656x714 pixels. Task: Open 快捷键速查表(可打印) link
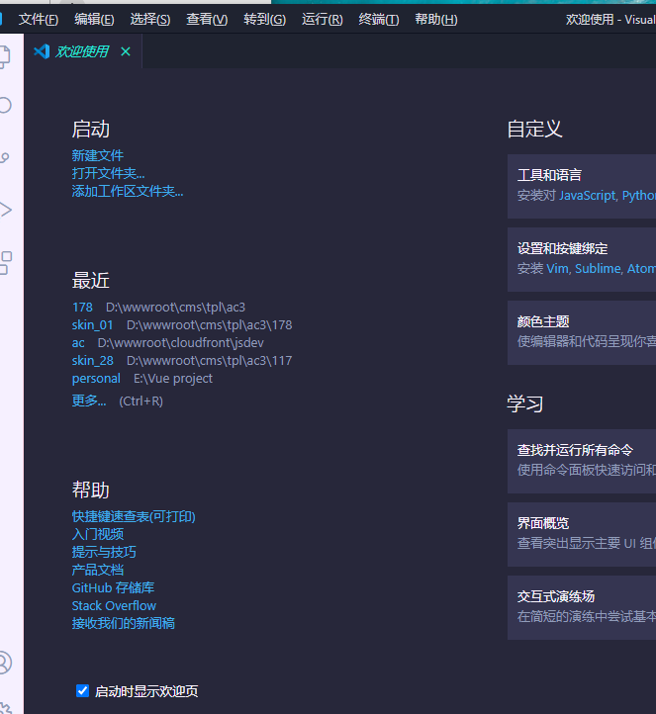coord(134,516)
